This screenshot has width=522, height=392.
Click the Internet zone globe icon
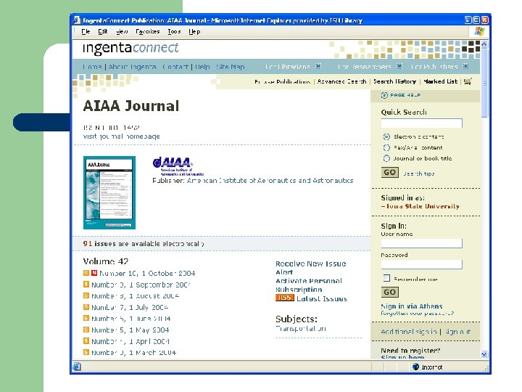tap(415, 367)
